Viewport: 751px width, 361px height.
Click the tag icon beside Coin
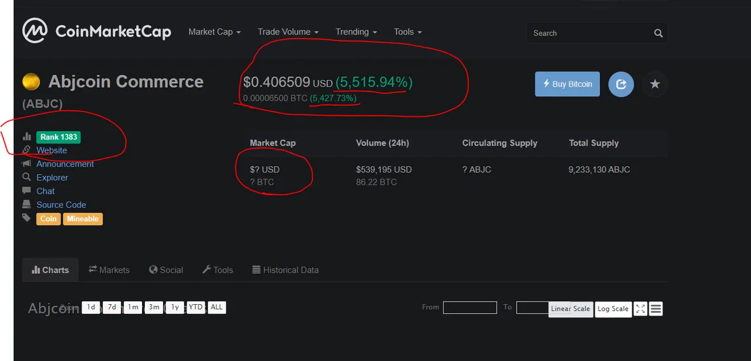[x=26, y=218]
